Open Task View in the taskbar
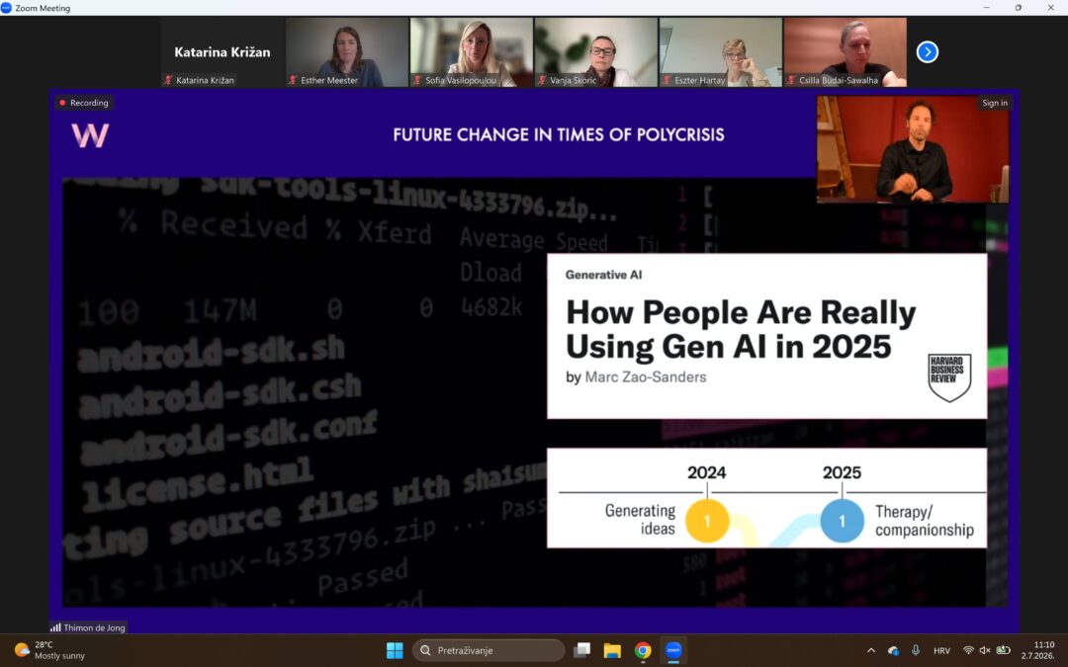The height and width of the screenshot is (667, 1068). [581, 650]
